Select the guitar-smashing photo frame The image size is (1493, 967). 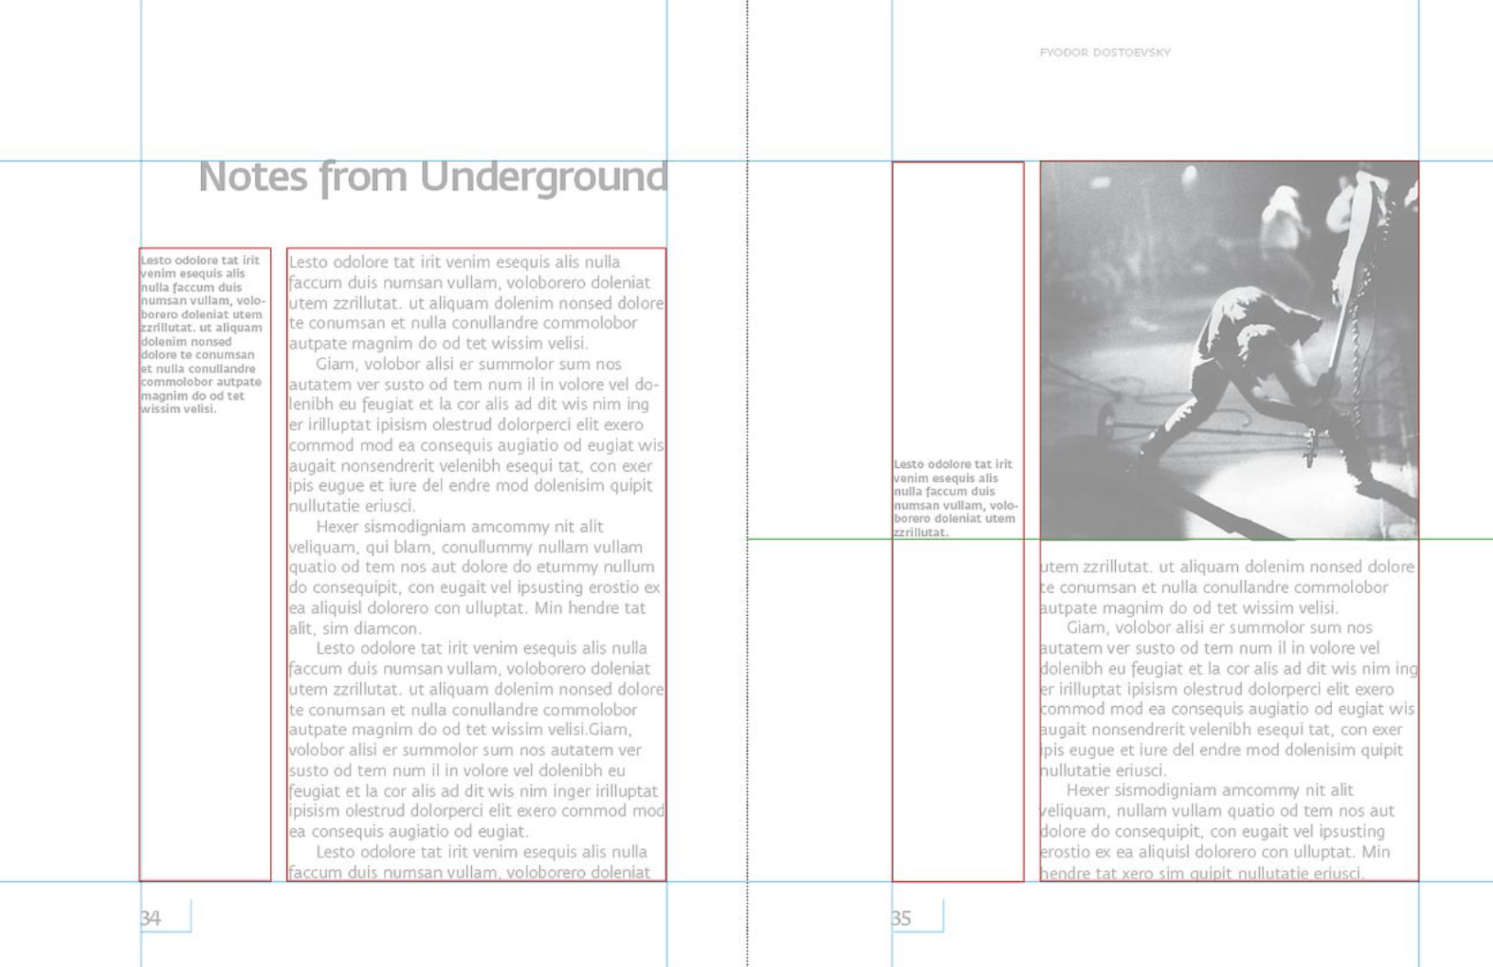click(x=1229, y=350)
